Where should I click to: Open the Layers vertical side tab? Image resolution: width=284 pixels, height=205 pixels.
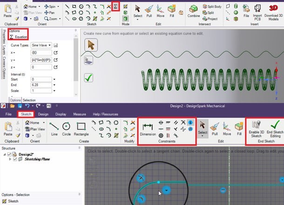pyautogui.click(x=4, y=50)
